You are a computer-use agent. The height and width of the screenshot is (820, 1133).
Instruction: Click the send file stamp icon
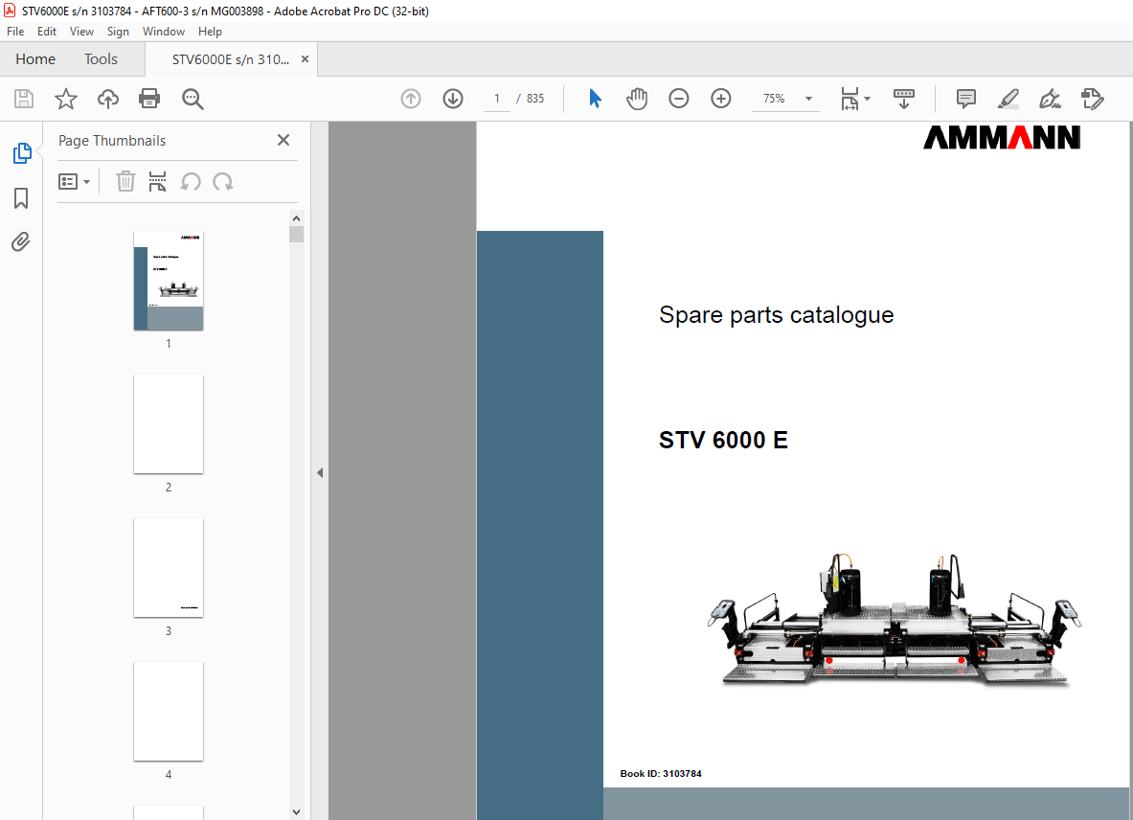pos(1093,99)
